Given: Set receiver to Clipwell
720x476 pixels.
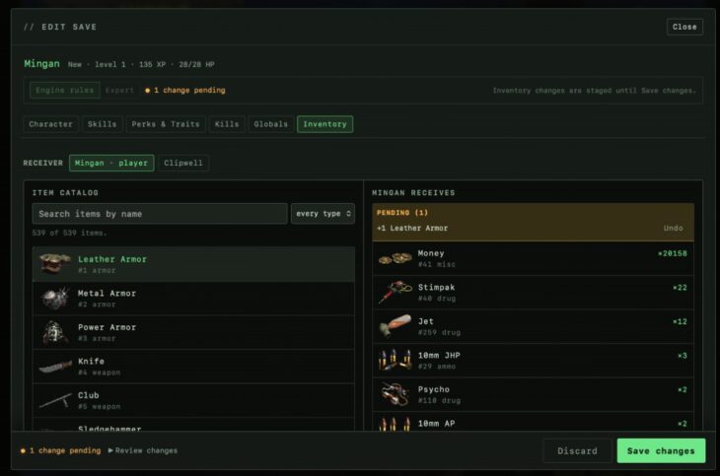Looking at the screenshot, I should click(183, 163).
